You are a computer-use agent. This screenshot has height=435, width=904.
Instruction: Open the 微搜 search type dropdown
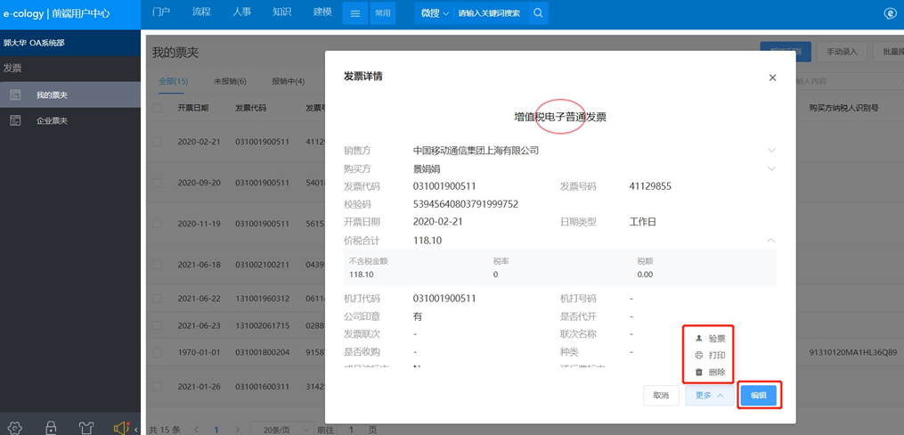pos(434,14)
